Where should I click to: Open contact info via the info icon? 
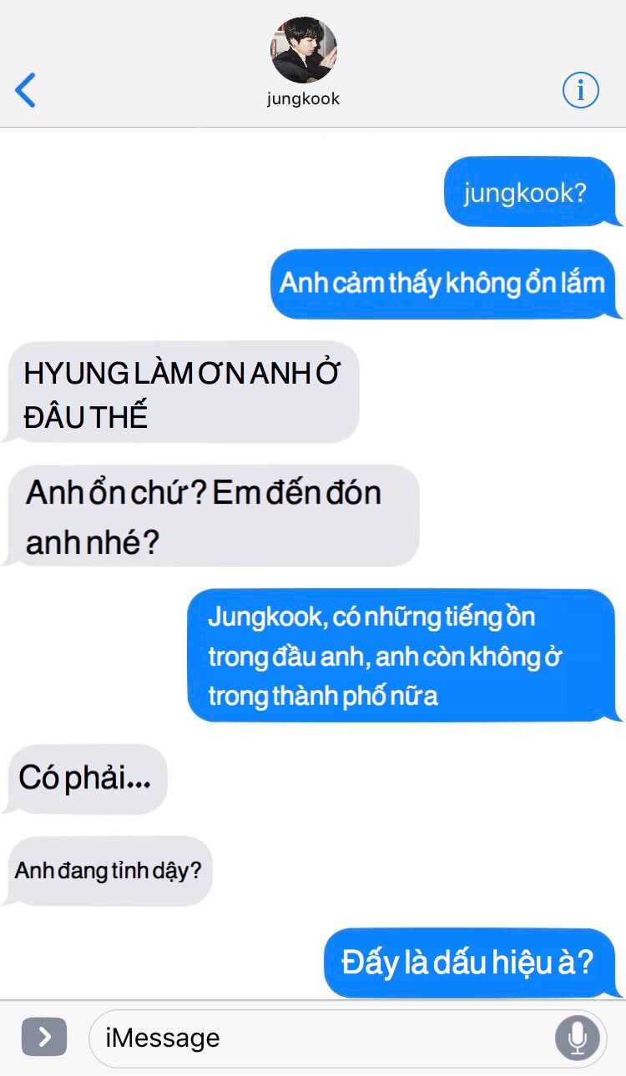coord(581,90)
